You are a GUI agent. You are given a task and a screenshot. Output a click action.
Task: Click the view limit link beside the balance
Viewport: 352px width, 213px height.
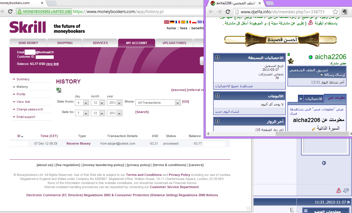point(52,64)
